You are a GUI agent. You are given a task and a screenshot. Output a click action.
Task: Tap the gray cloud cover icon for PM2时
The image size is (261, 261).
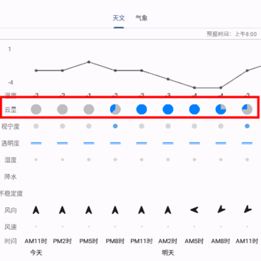coord(62,109)
